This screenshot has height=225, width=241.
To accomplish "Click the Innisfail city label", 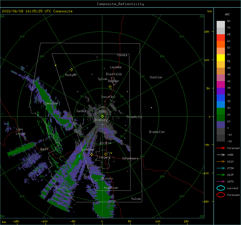I will pos(108,97).
